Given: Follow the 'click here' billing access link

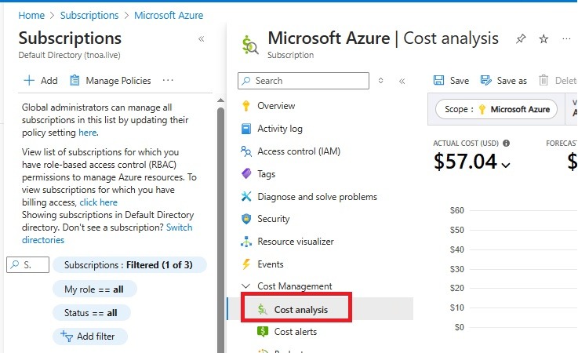Looking at the screenshot, I should (98, 202).
